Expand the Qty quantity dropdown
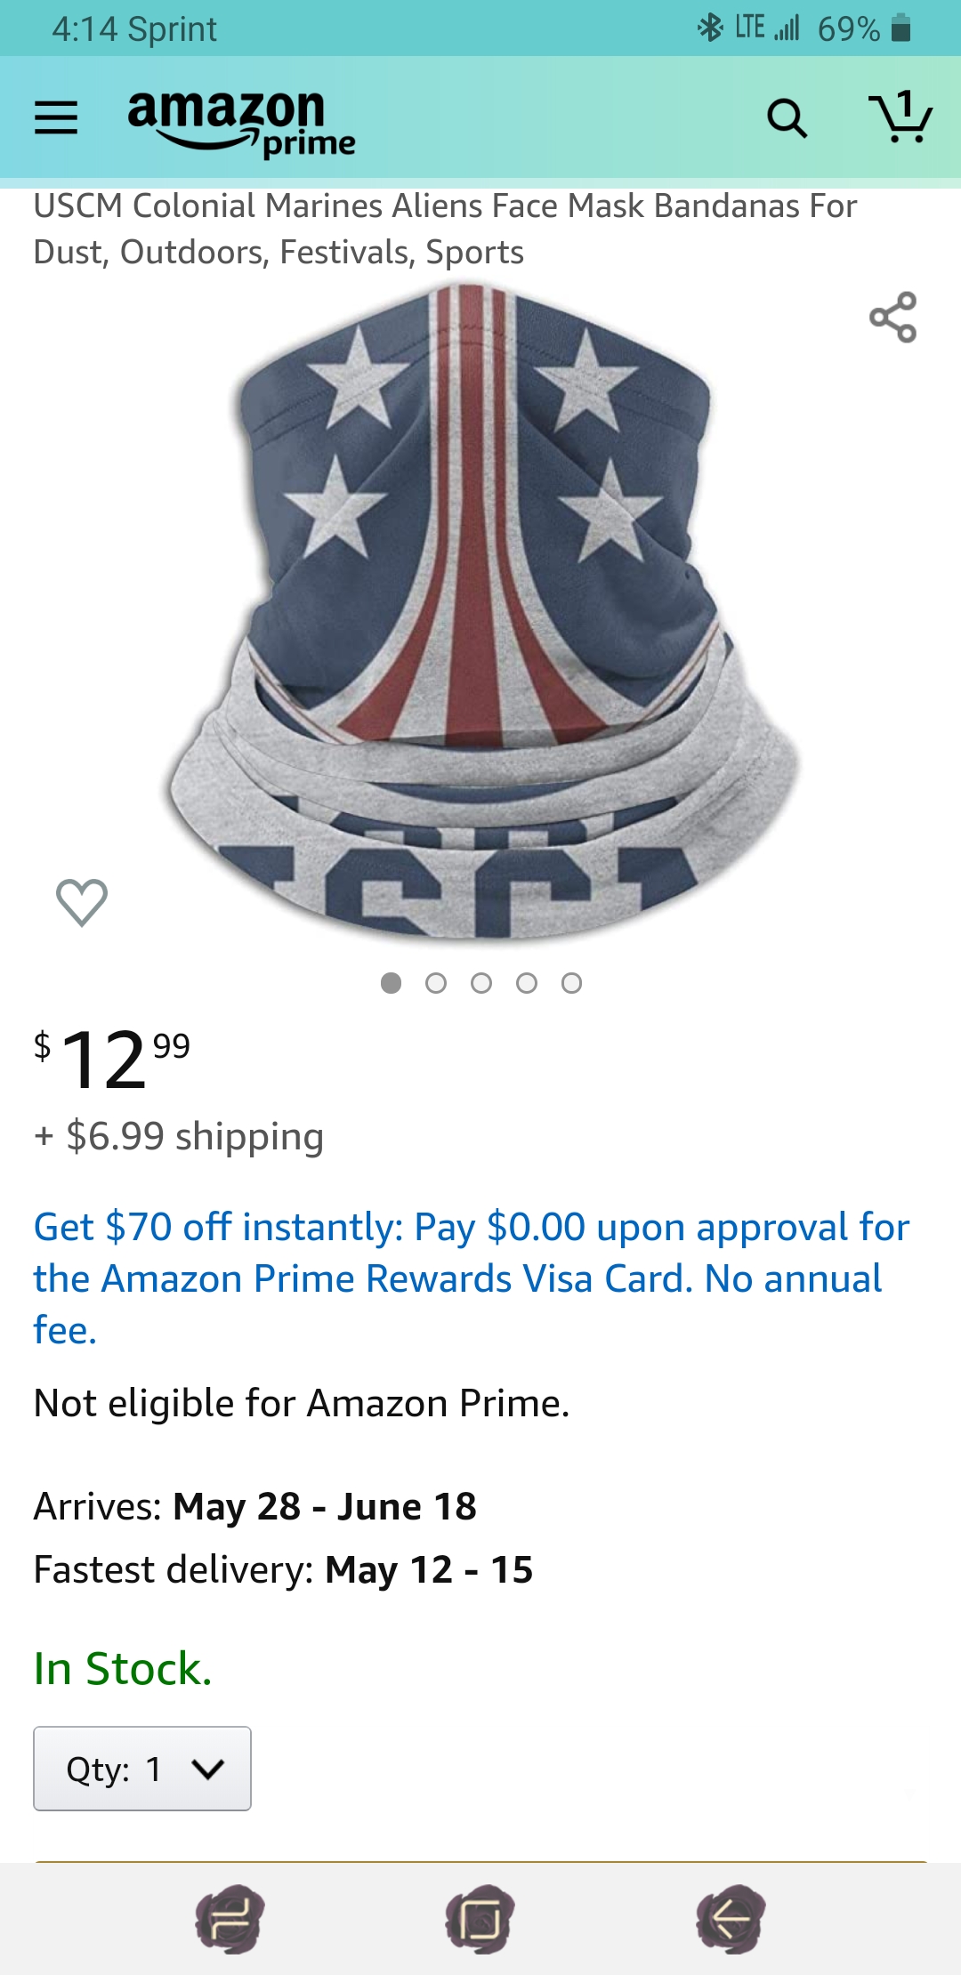This screenshot has height=1975, width=961. click(142, 1769)
